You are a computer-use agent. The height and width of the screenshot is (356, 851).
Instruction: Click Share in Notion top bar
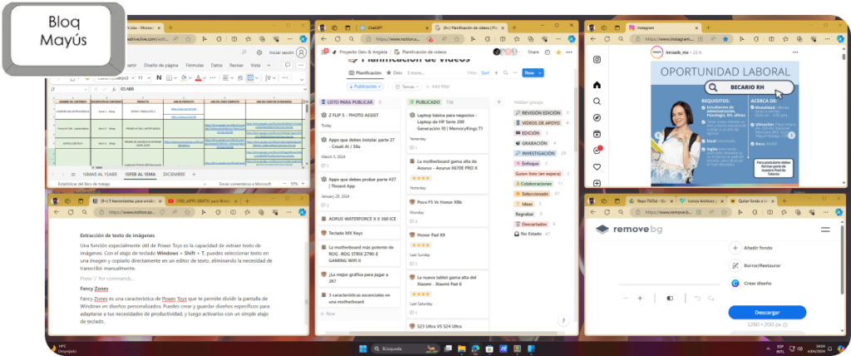coord(534,52)
